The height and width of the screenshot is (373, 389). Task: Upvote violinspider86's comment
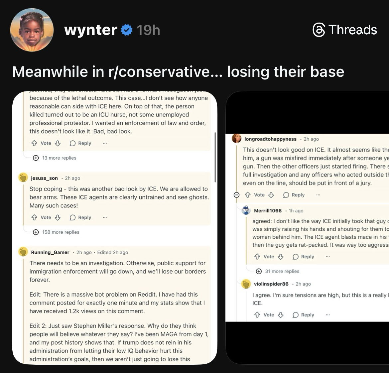[x=257, y=315]
